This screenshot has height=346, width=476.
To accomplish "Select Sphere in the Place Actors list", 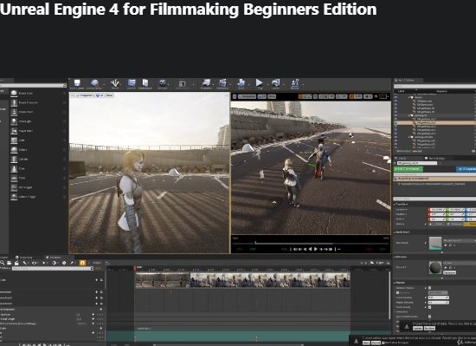I will pos(38,150).
